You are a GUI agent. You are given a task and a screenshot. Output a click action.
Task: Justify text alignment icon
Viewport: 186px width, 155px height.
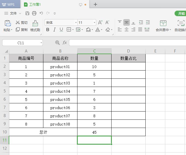[x=140, y=29]
